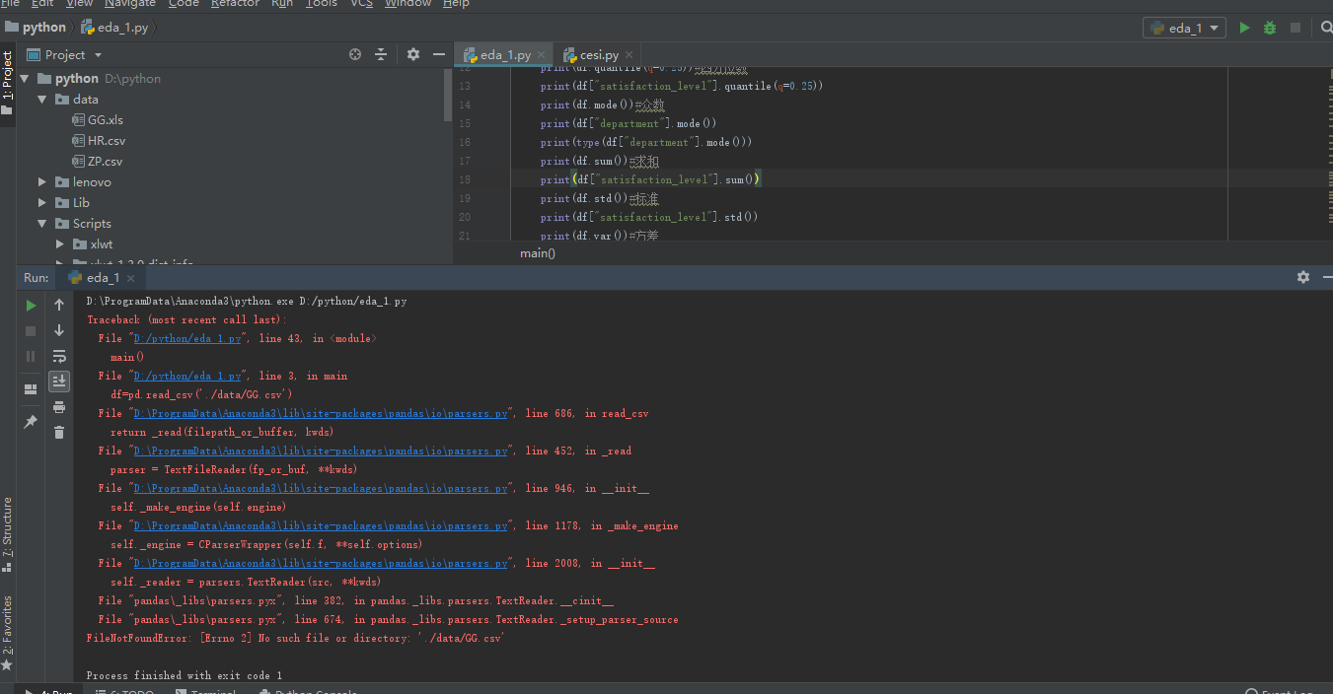Start debugging with the green bug icon
Viewport: 1333px width, 694px height.
[1270, 28]
